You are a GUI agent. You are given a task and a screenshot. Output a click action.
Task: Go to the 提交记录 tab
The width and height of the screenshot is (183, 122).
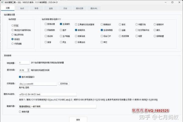coord(80,9)
